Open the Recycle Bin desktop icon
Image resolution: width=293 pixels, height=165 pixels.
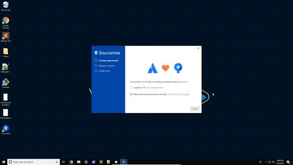(5, 6)
